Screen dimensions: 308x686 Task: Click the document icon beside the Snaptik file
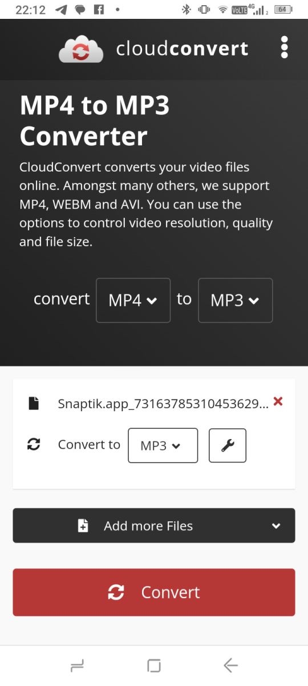[x=34, y=403]
